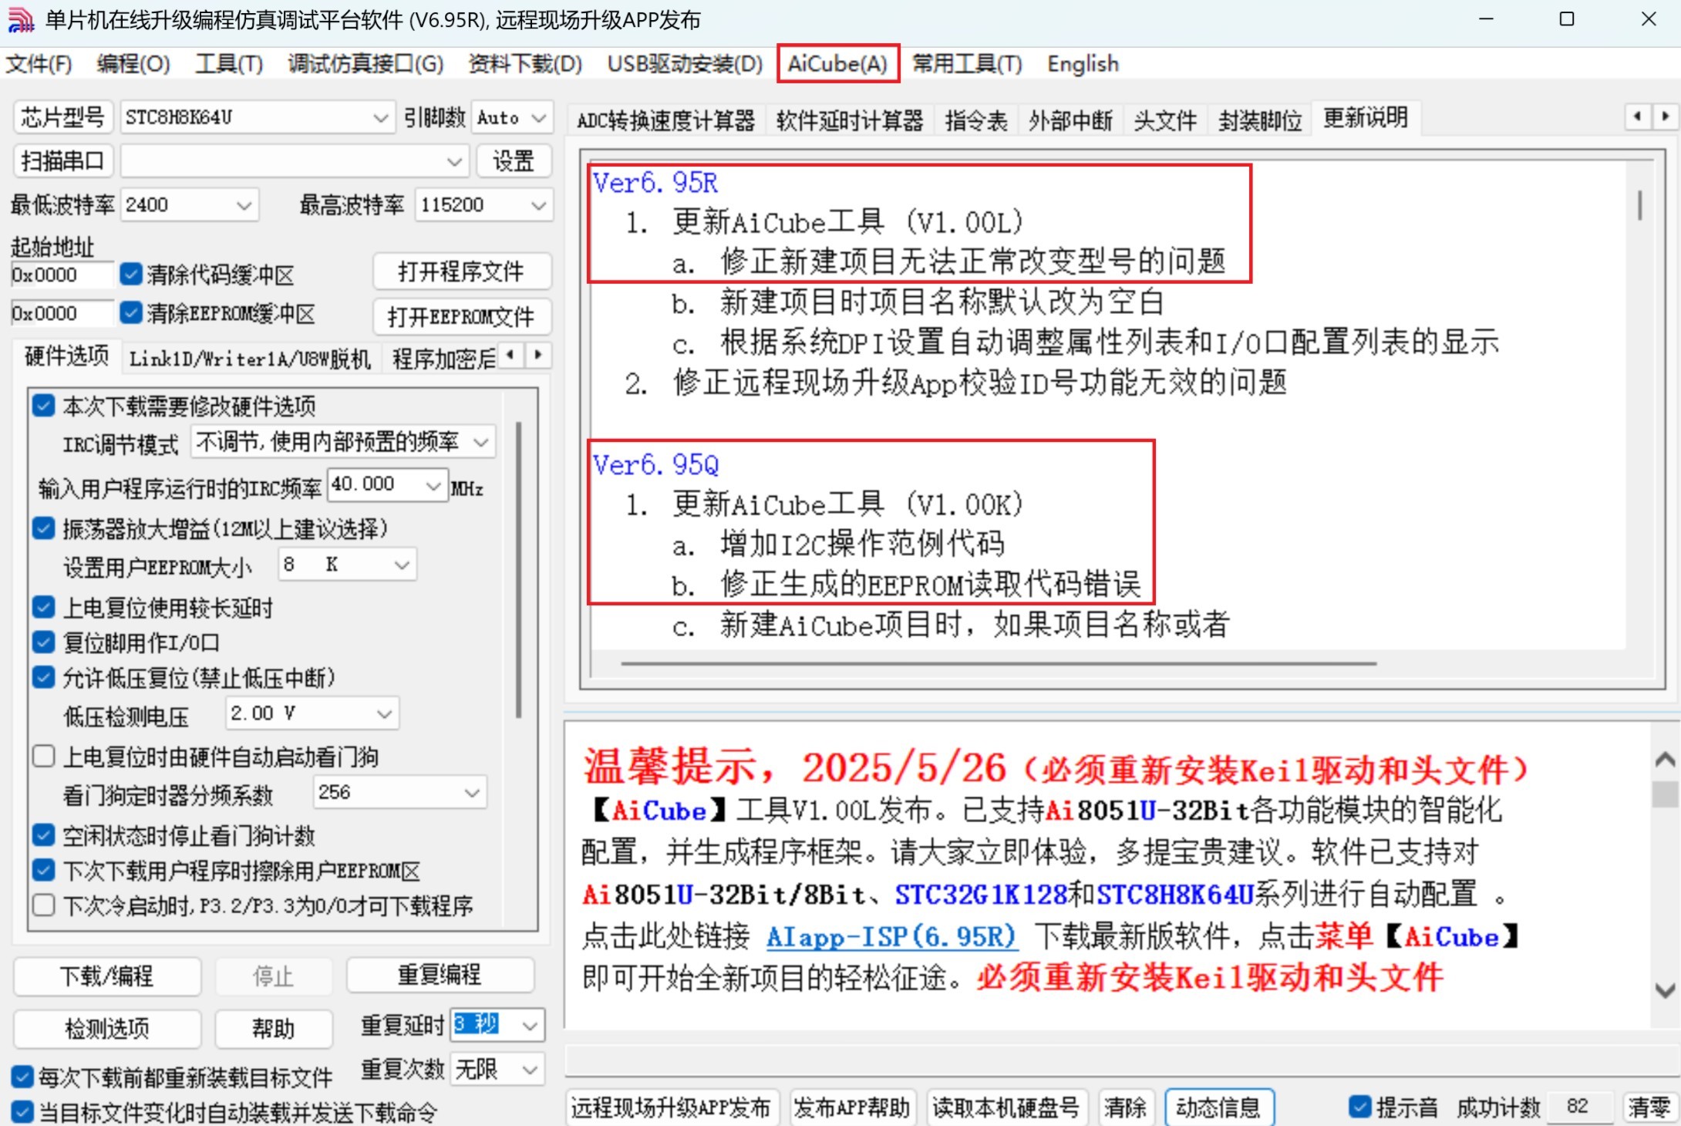Expand the 看门狗定时器分频系数 256 dropdown
Screen dimensions: 1681x1126
click(x=473, y=792)
